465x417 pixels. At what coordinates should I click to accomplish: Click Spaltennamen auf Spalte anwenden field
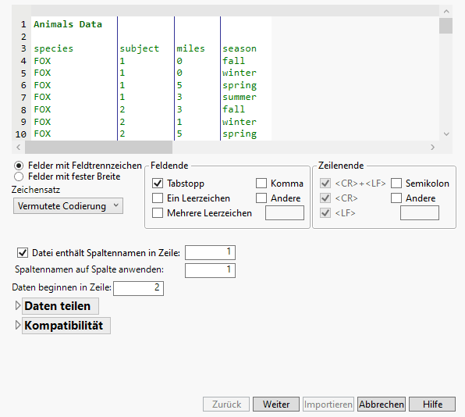210,270
